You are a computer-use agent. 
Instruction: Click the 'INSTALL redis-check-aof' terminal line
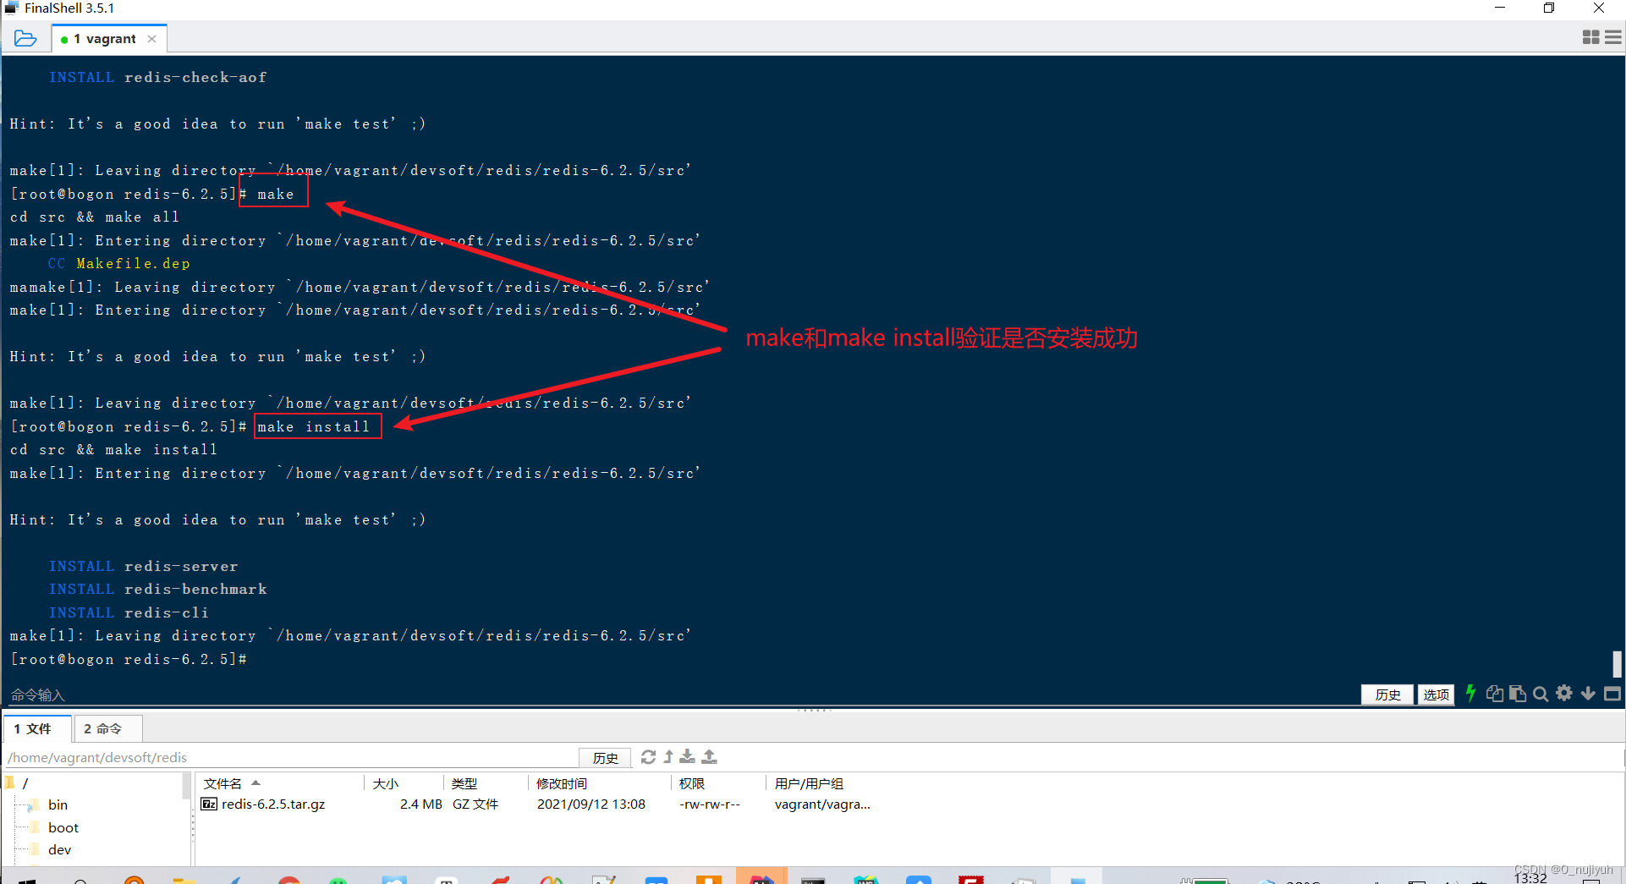click(157, 77)
